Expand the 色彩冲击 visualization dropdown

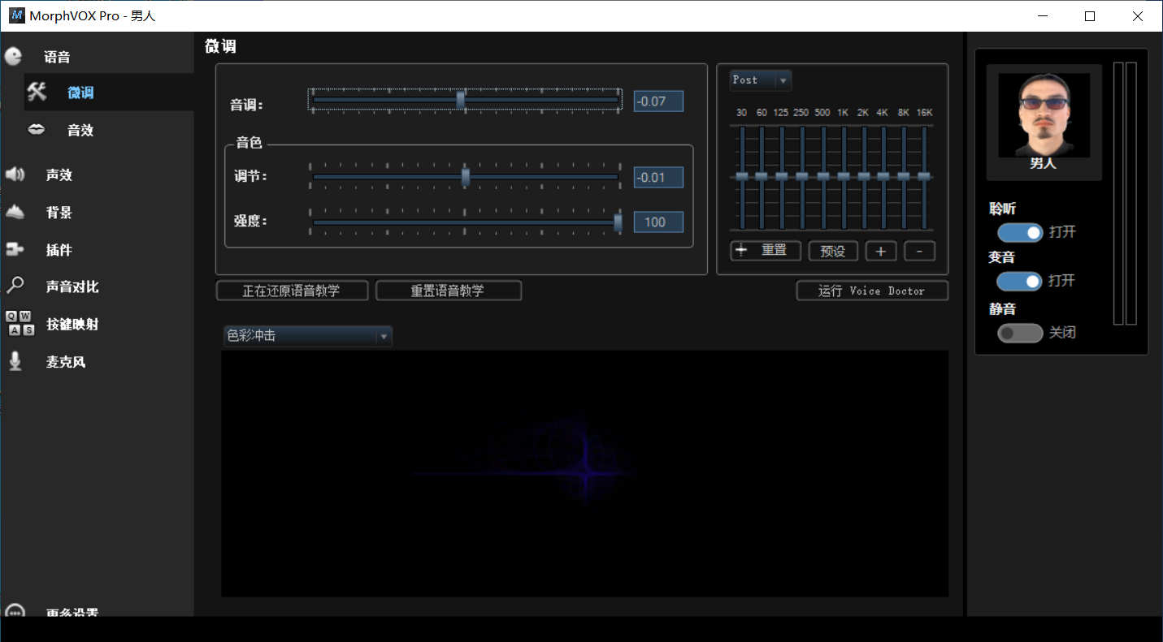(308, 336)
